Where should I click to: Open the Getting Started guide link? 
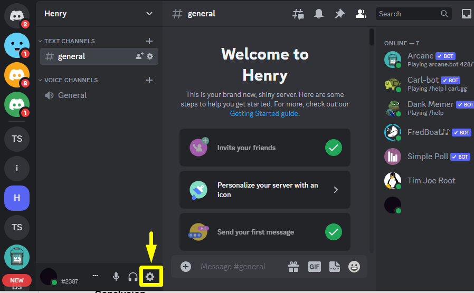coord(264,113)
